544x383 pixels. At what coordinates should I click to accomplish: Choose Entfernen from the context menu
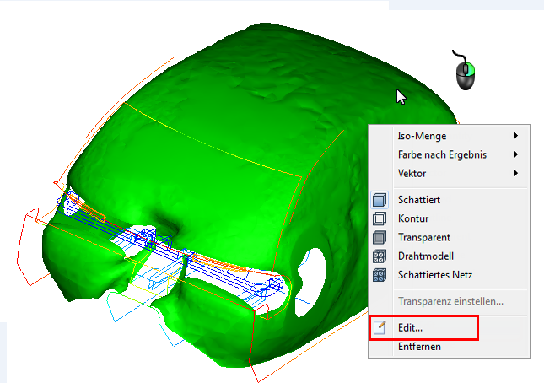(449, 346)
